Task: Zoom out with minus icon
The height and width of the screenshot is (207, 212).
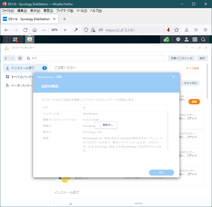Action: 44,30
